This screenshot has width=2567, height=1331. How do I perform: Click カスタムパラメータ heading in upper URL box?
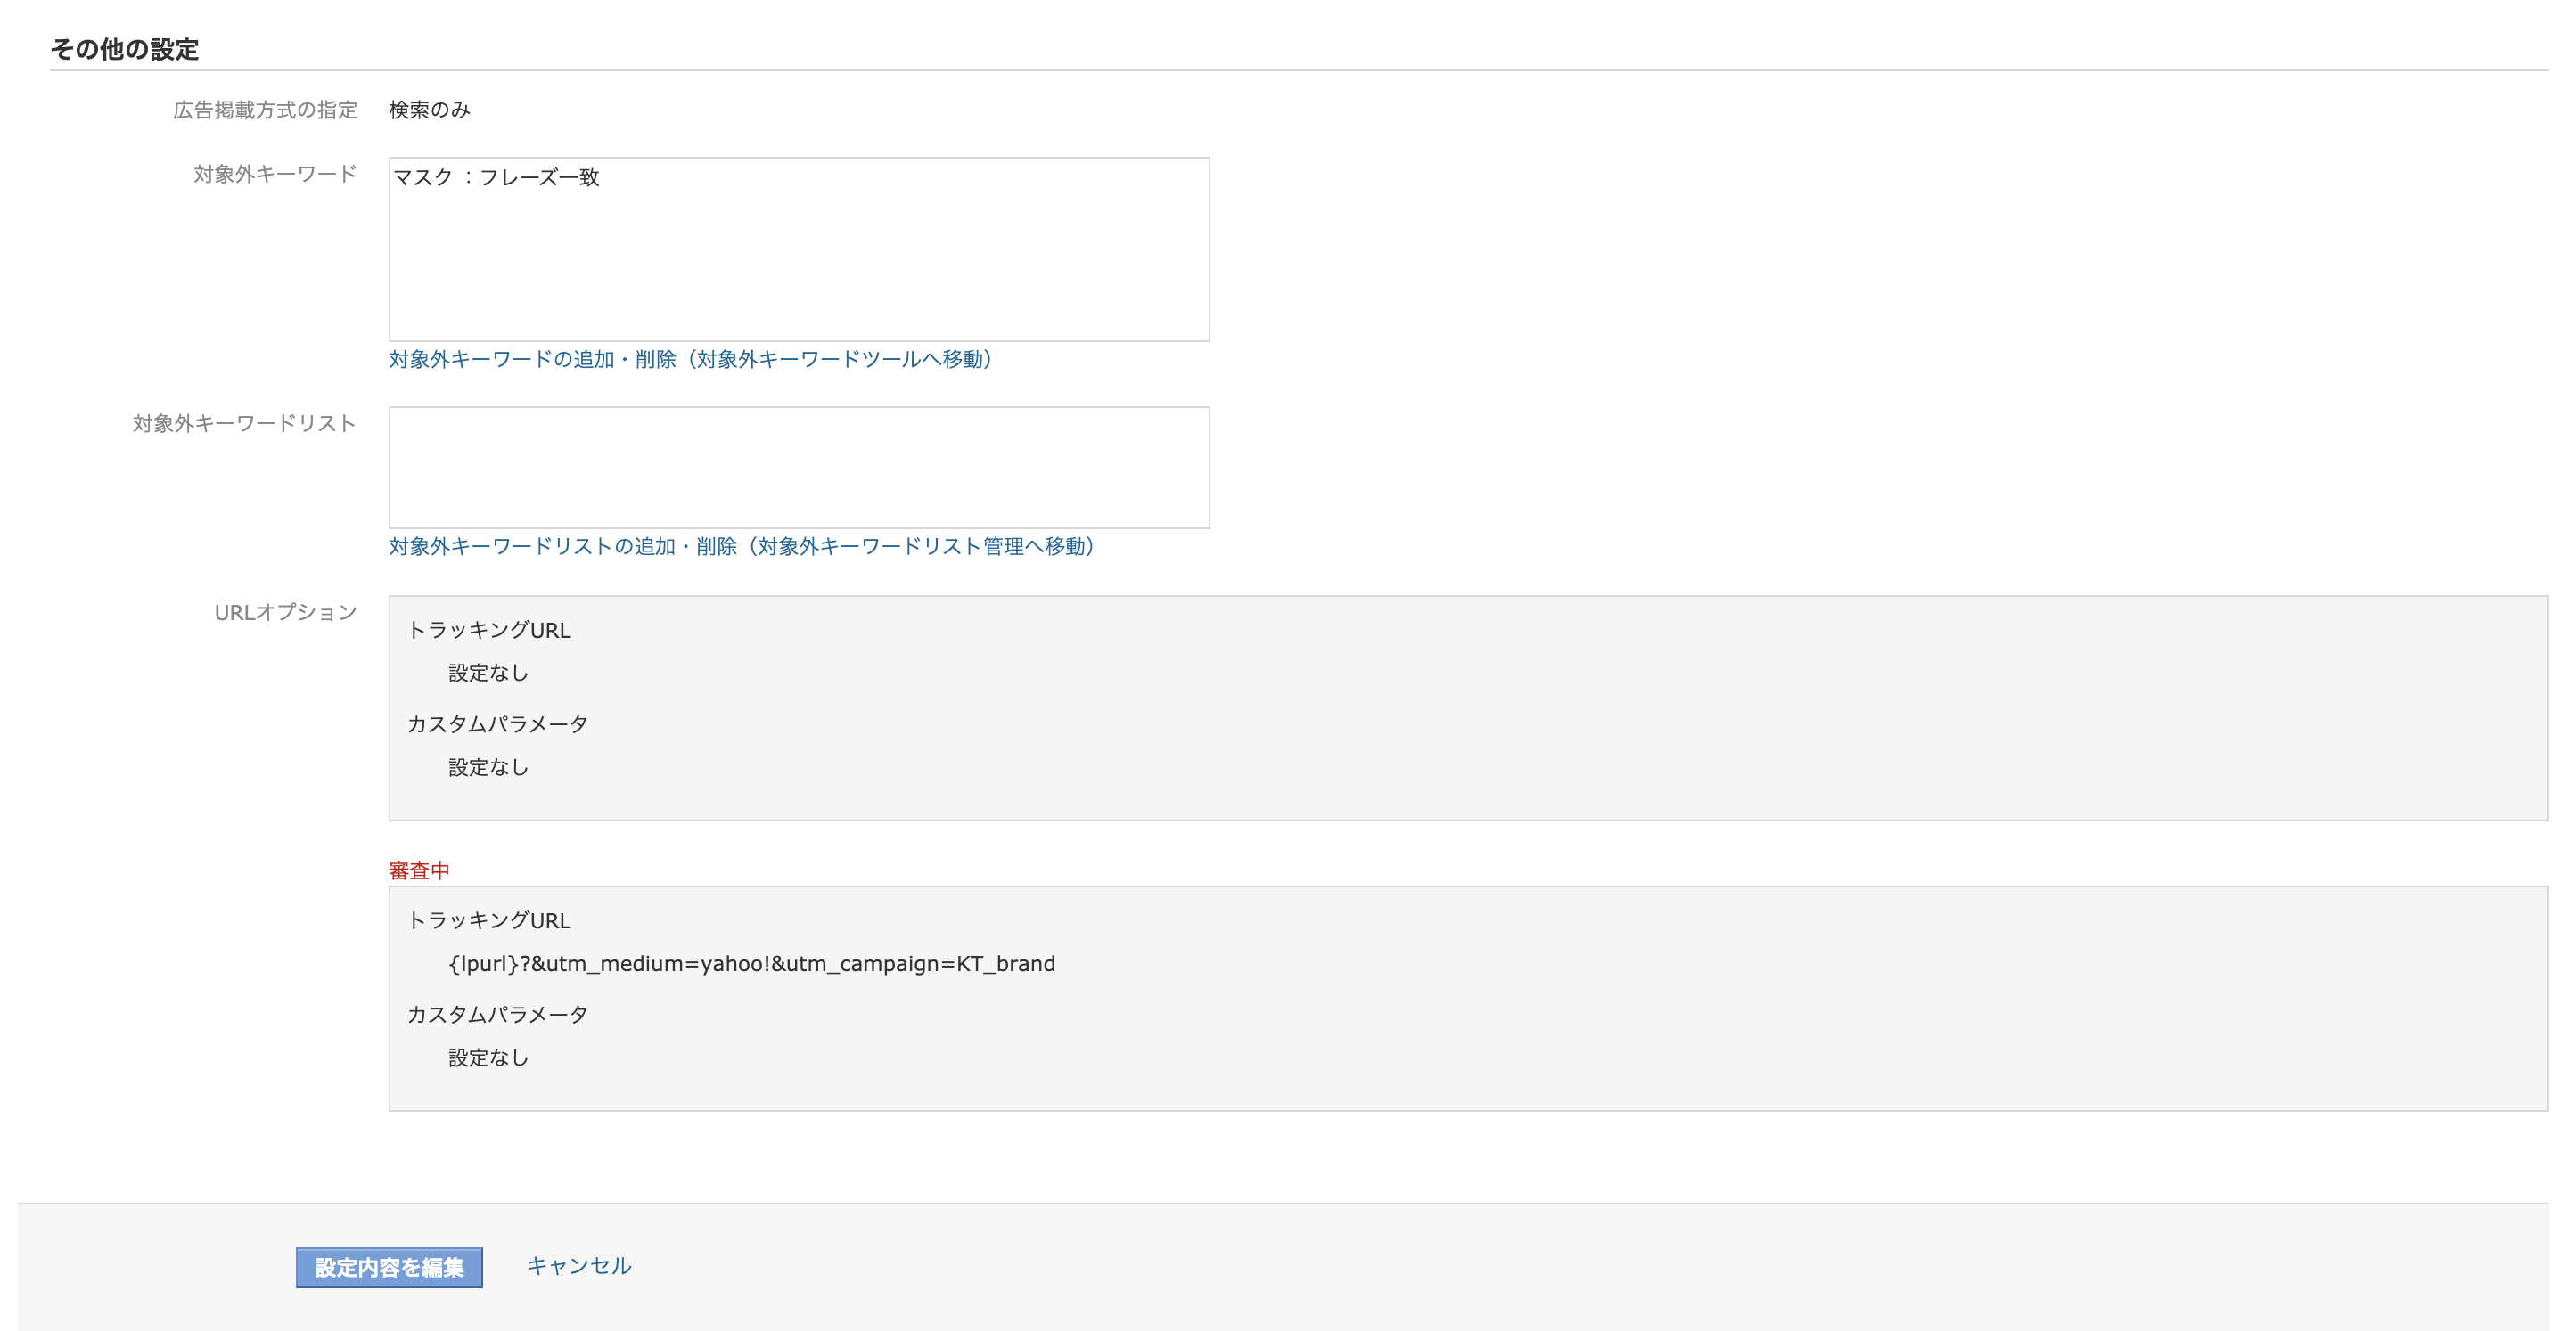pos(497,724)
